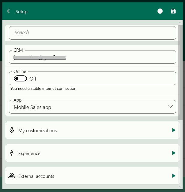The width and height of the screenshot is (185, 192).
Task: Click the Experience text-format icon
Action: tap(12, 153)
